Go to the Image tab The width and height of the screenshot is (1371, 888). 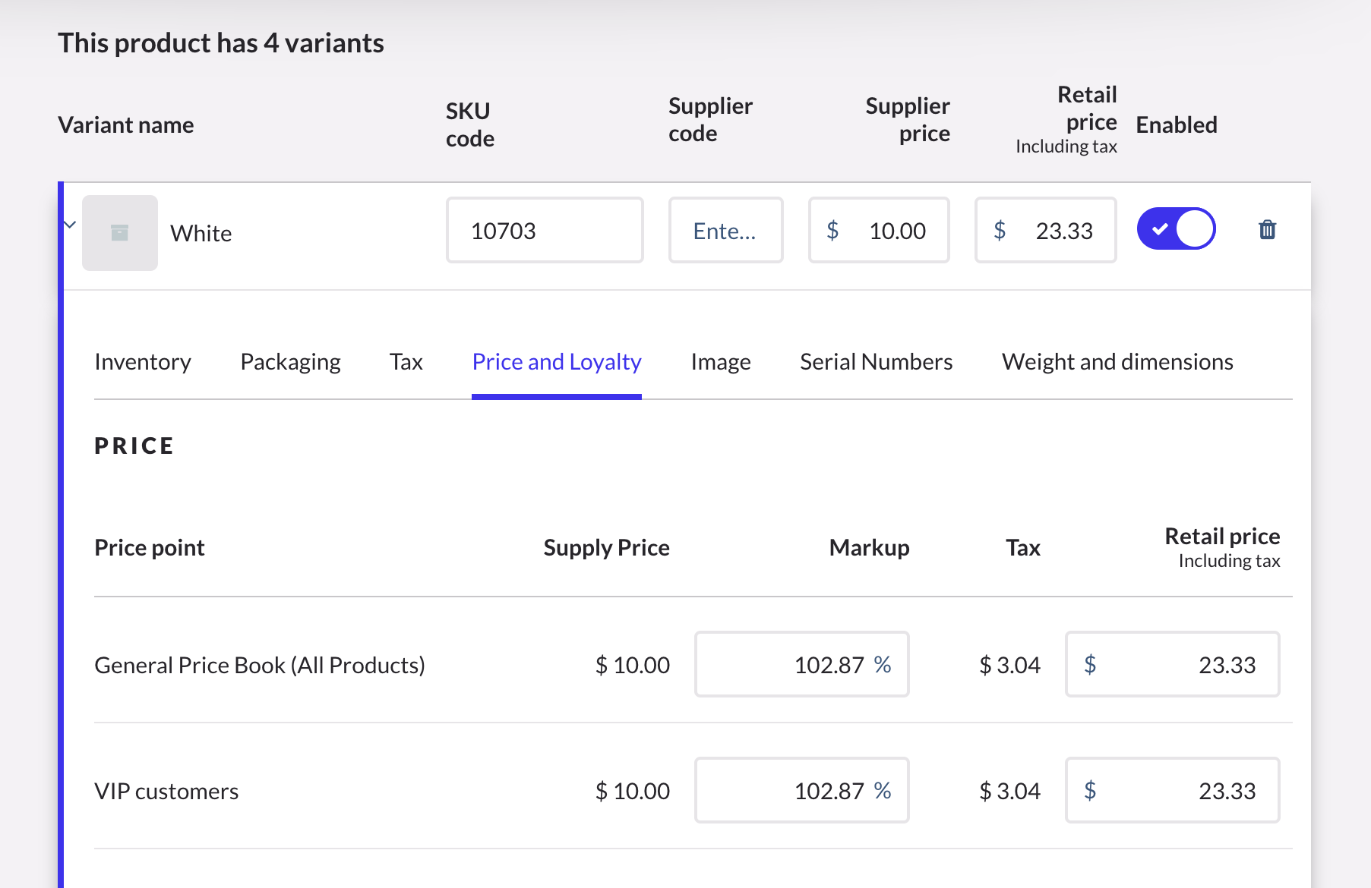pos(720,362)
